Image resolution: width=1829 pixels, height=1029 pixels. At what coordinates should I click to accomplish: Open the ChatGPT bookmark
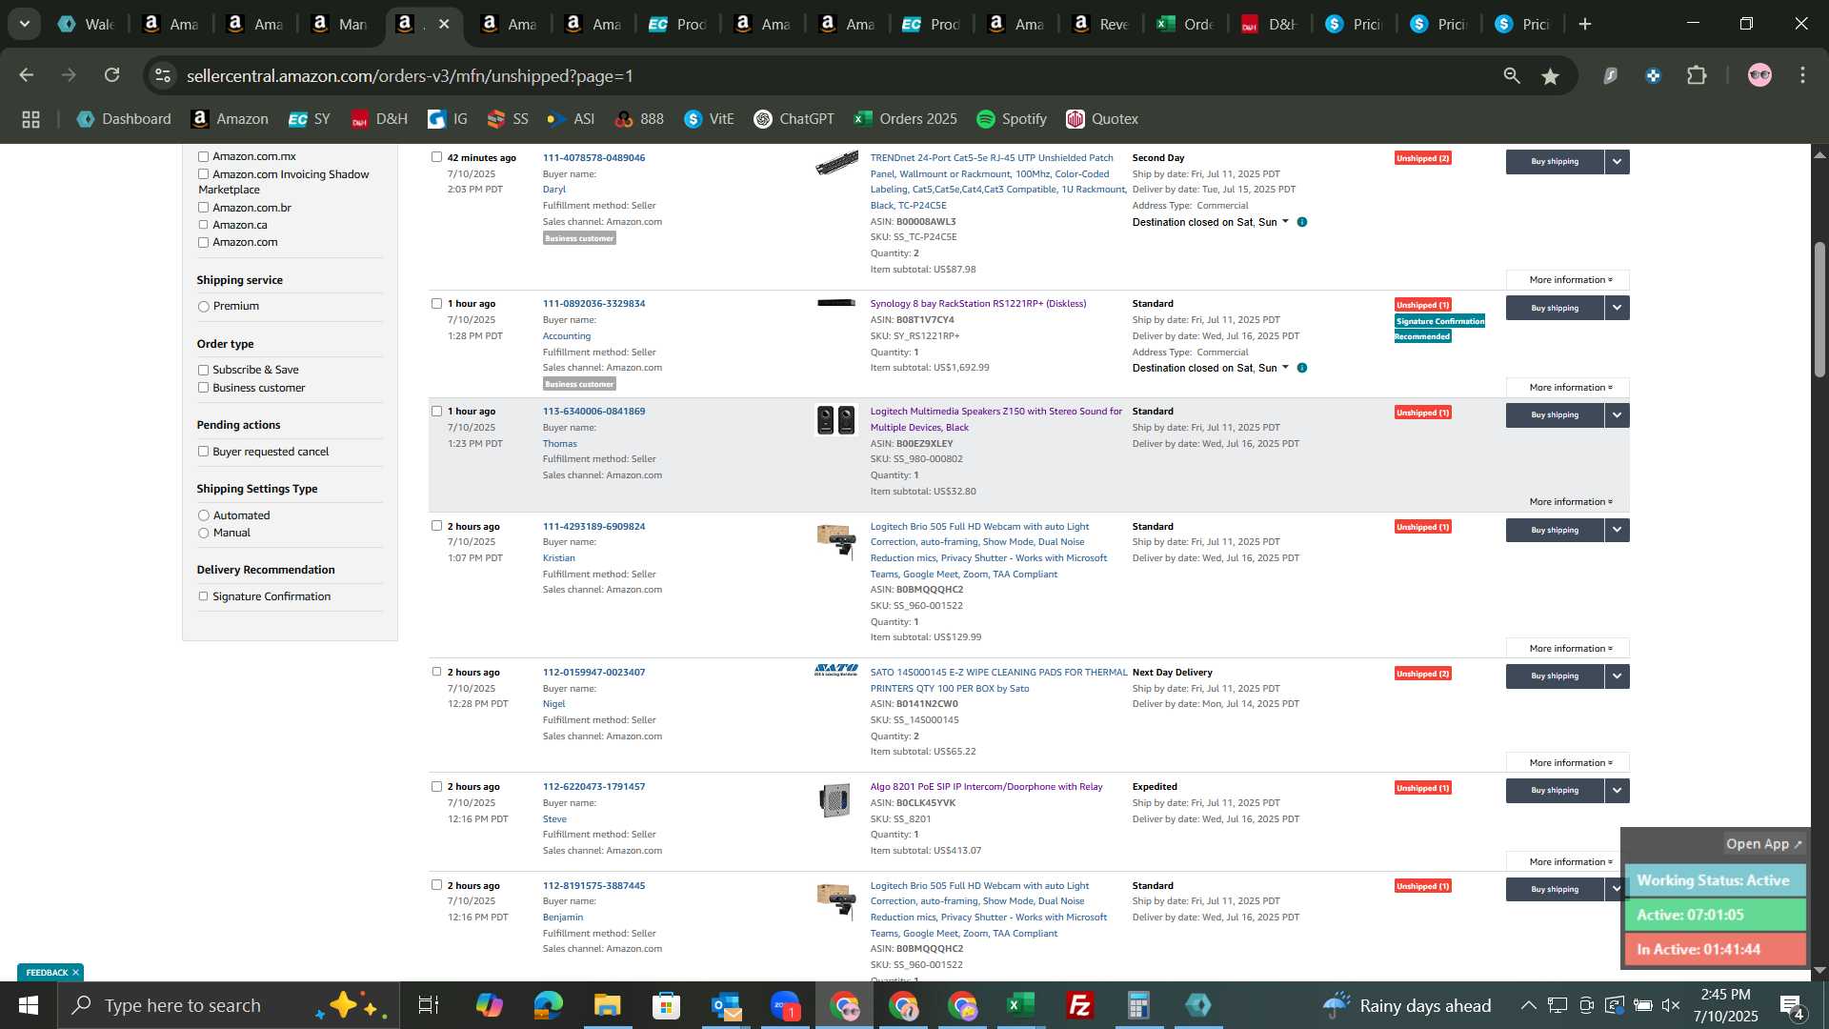pyautogui.click(x=794, y=119)
